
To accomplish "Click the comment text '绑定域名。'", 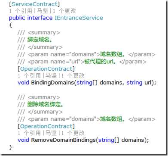I will [40, 40].
